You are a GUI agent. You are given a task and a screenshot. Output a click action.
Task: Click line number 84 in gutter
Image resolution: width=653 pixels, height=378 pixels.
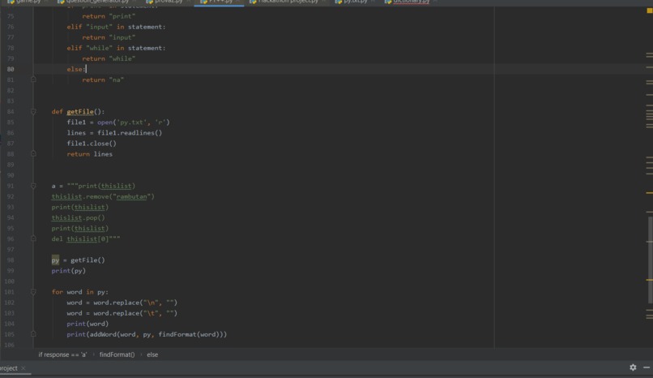[11, 112]
